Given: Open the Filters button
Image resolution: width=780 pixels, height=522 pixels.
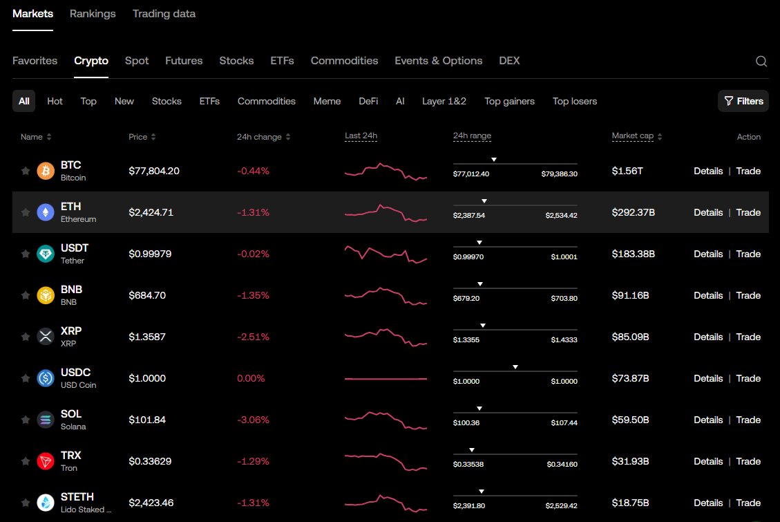Looking at the screenshot, I should (x=743, y=101).
